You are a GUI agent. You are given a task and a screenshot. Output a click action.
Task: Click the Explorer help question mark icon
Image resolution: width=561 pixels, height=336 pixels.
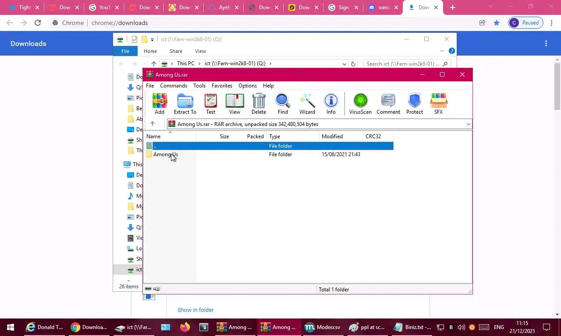point(452,51)
